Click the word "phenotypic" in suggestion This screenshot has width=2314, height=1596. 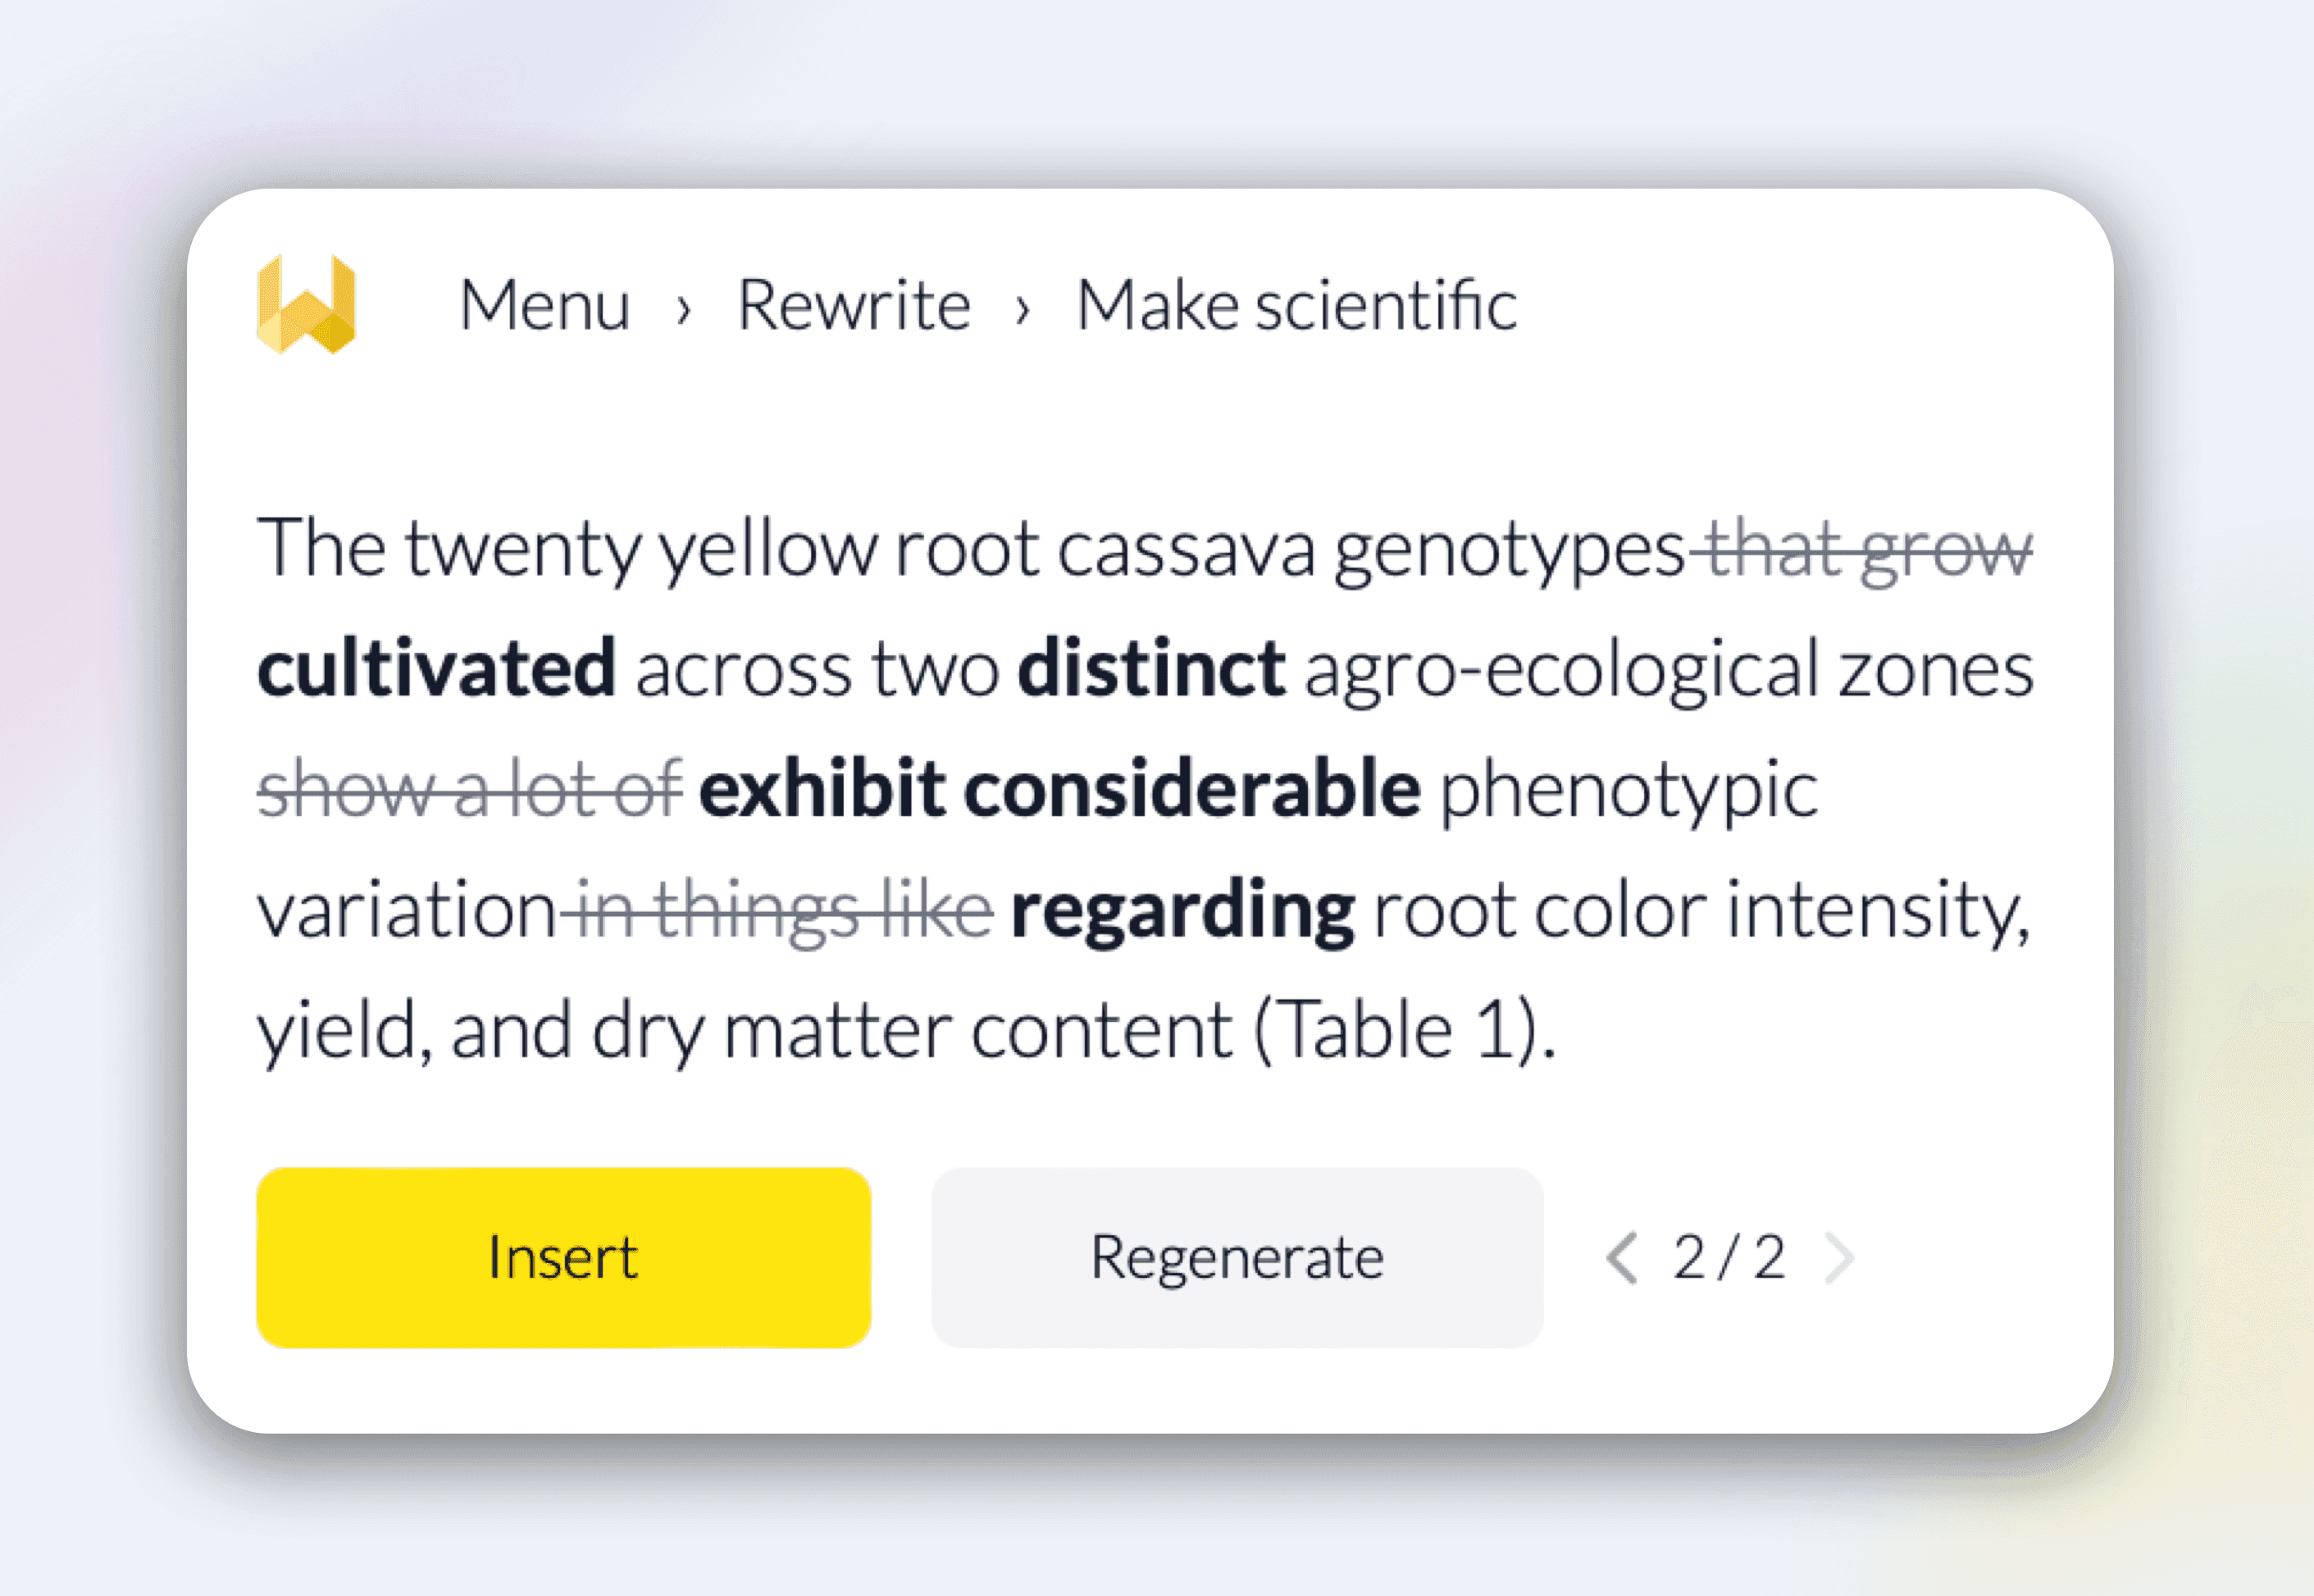click(x=1628, y=790)
